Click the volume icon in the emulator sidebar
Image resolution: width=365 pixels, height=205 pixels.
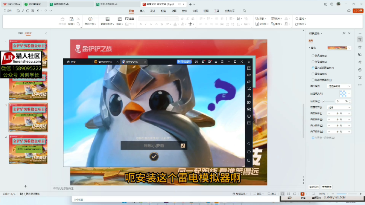pyautogui.click(x=250, y=74)
